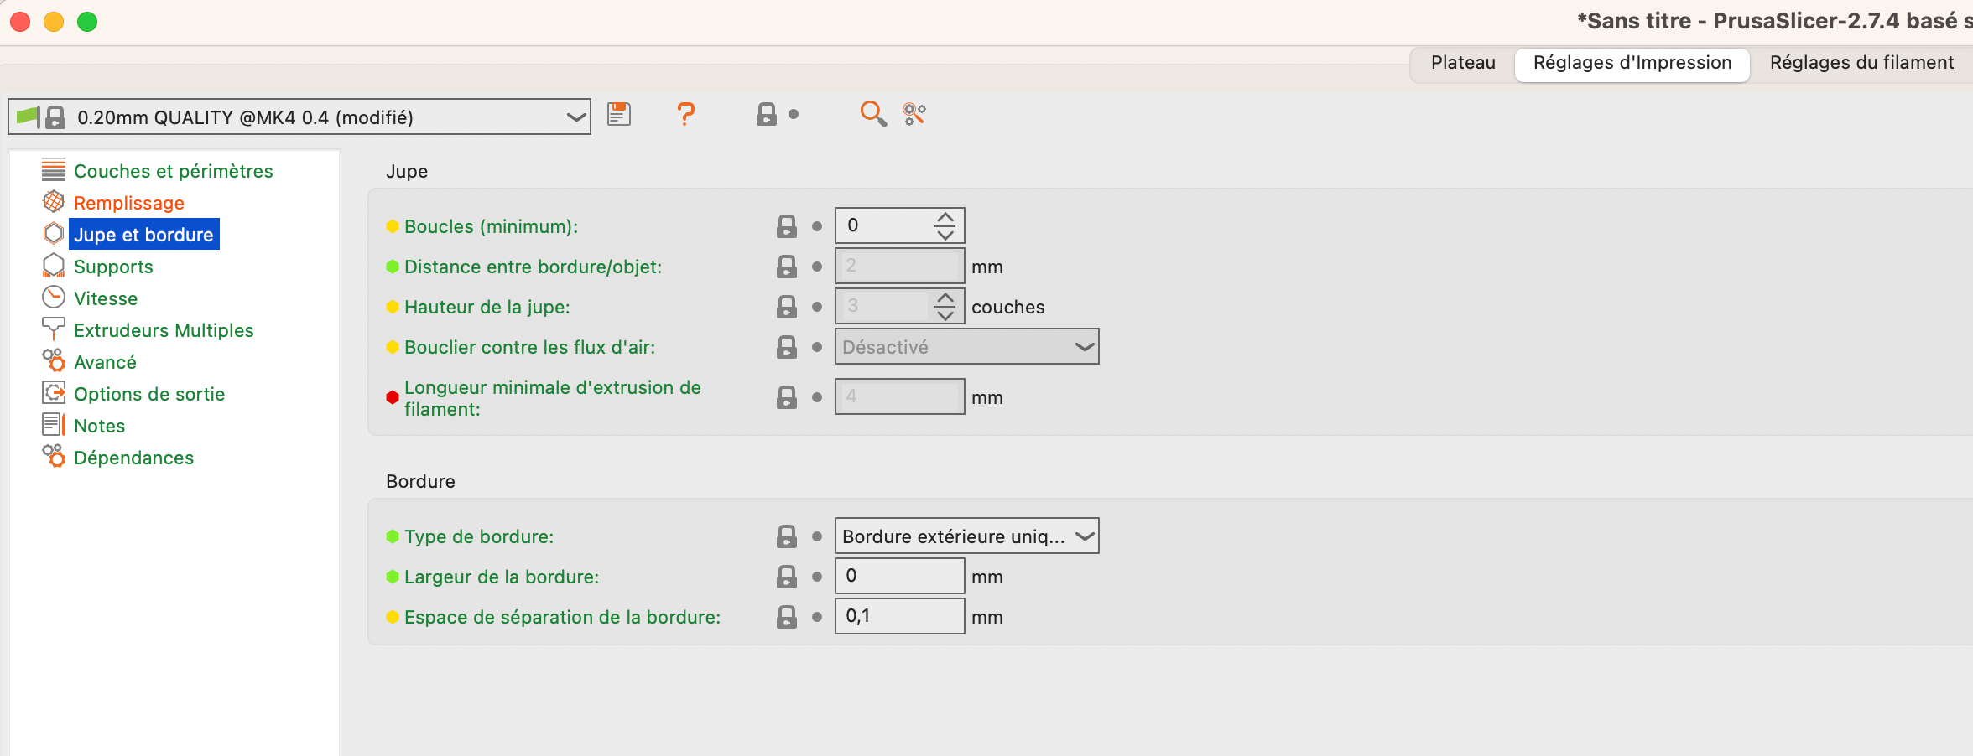Image resolution: width=1973 pixels, height=756 pixels.
Task: Click the Vitesse clock icon
Action: point(54,298)
